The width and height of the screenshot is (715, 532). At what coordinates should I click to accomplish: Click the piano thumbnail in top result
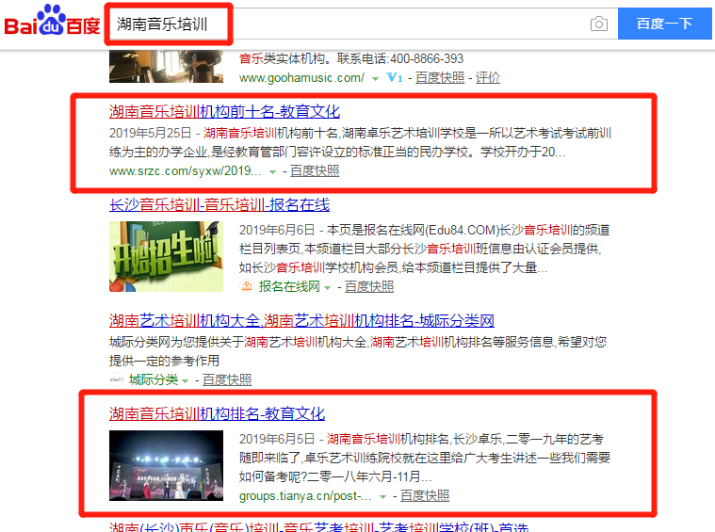click(x=166, y=67)
